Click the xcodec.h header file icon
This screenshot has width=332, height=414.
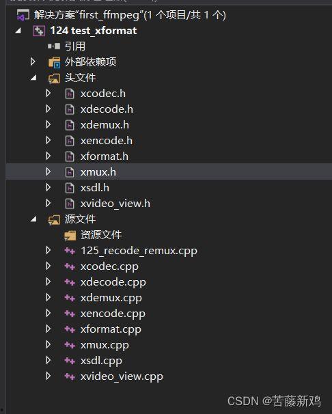70,94
